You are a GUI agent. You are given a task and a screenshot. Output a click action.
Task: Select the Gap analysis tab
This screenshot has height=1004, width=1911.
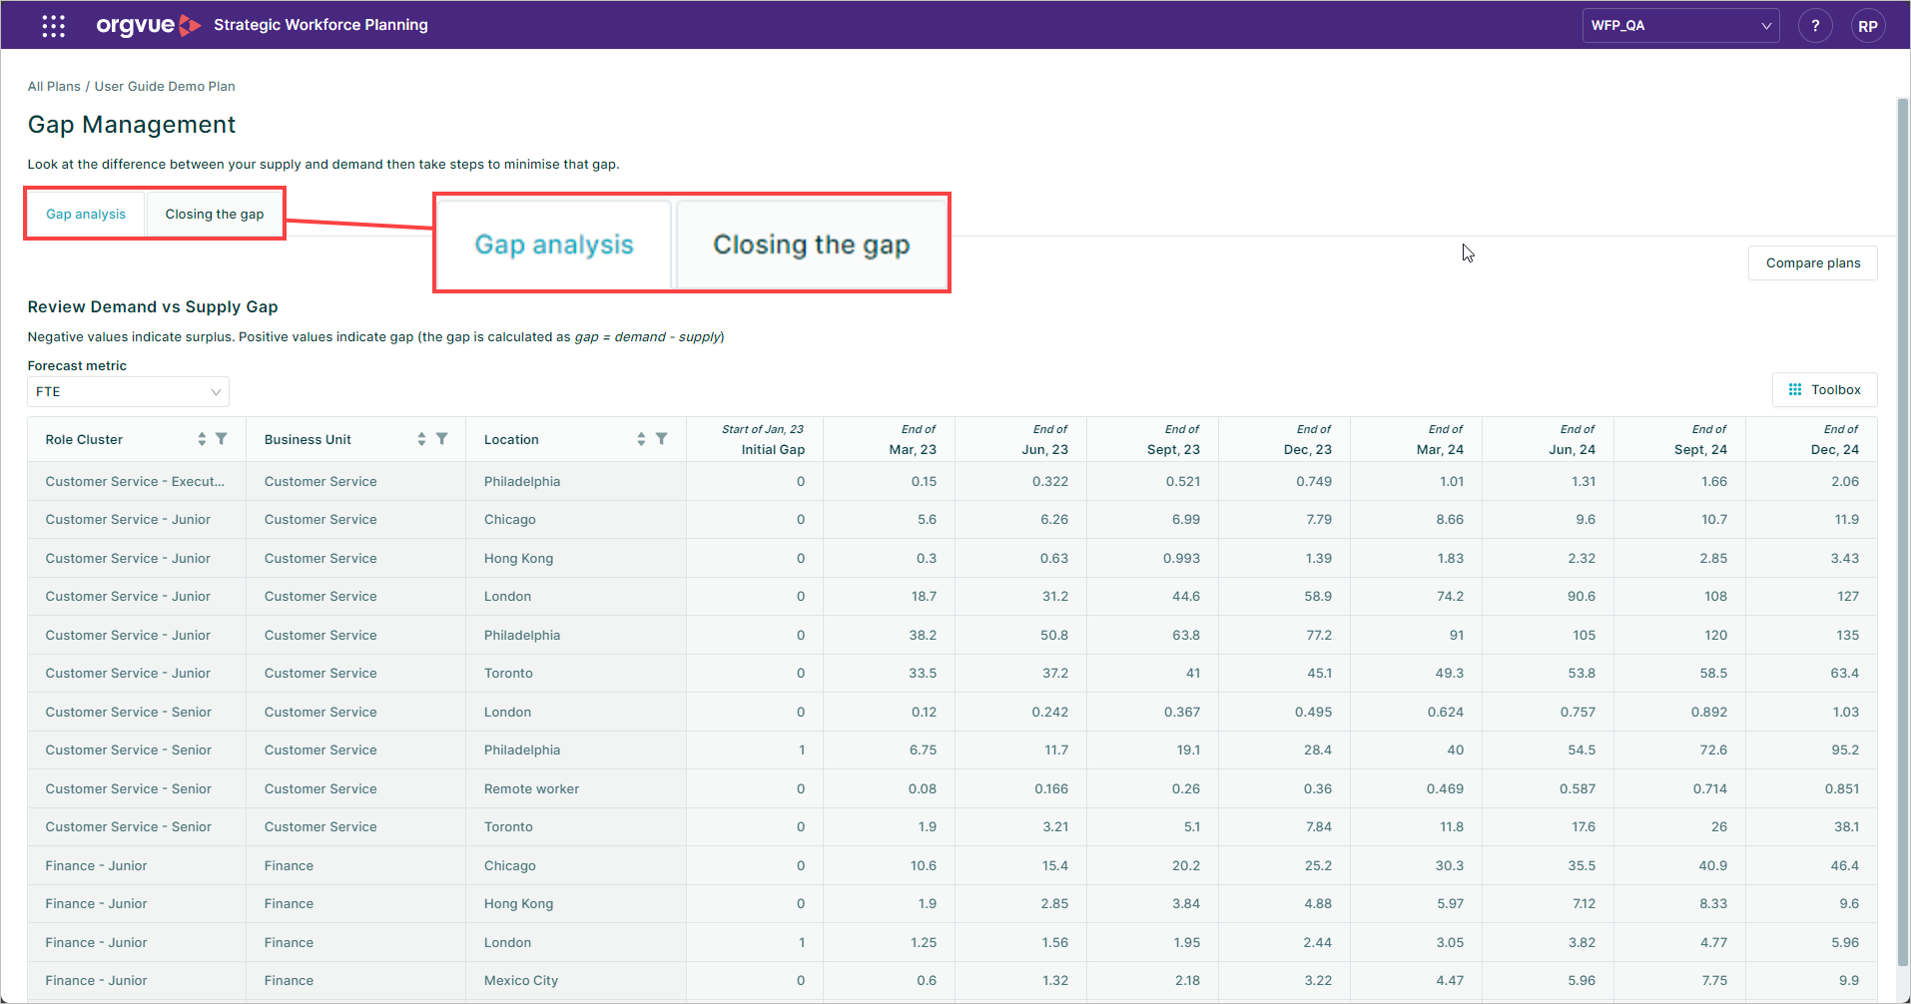(x=85, y=214)
